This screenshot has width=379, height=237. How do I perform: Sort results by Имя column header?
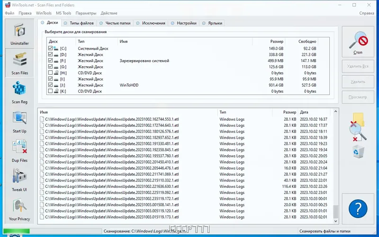(128, 112)
